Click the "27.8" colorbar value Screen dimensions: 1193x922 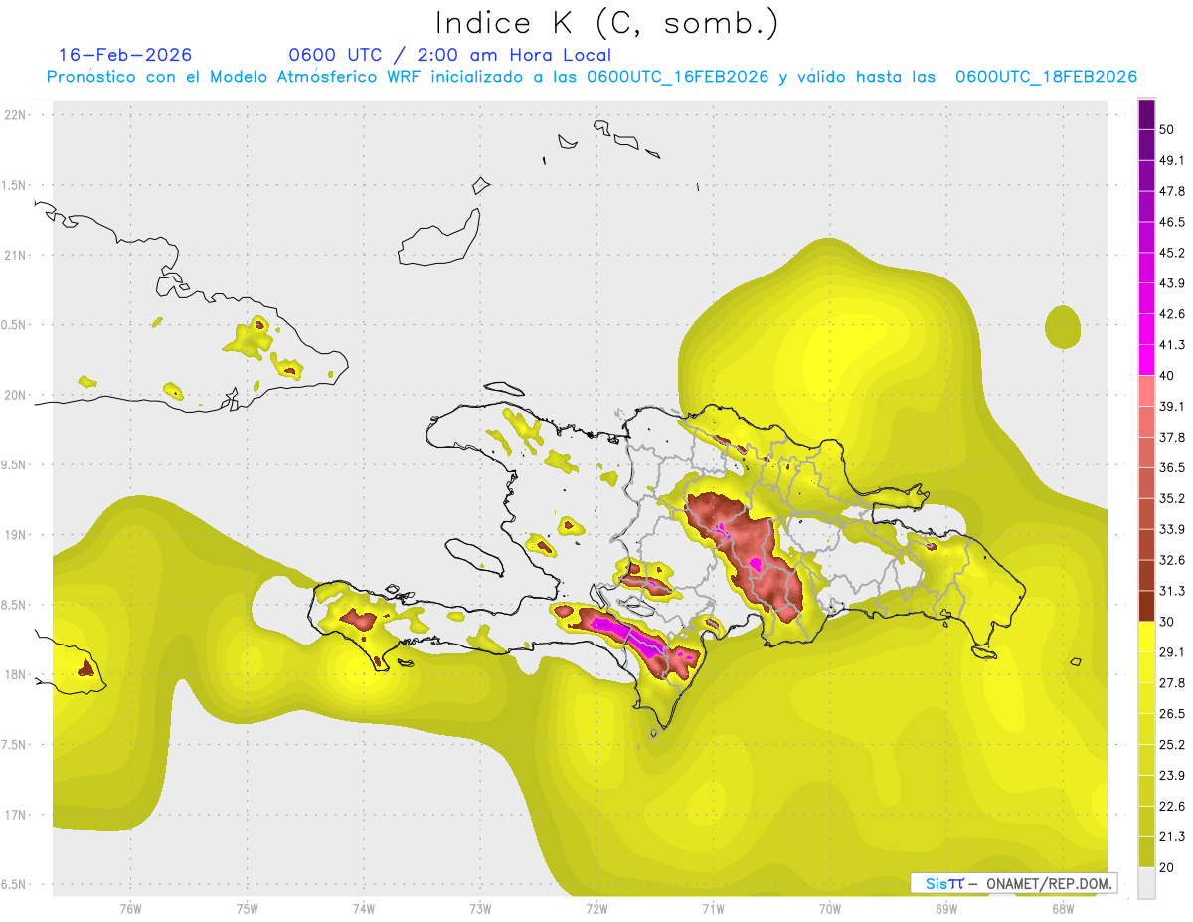pos(1172,684)
